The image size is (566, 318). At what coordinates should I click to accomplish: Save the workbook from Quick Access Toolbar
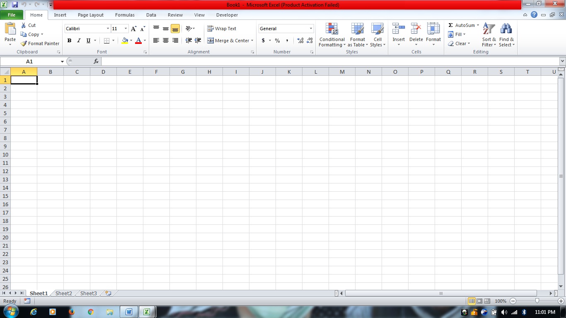point(15,5)
